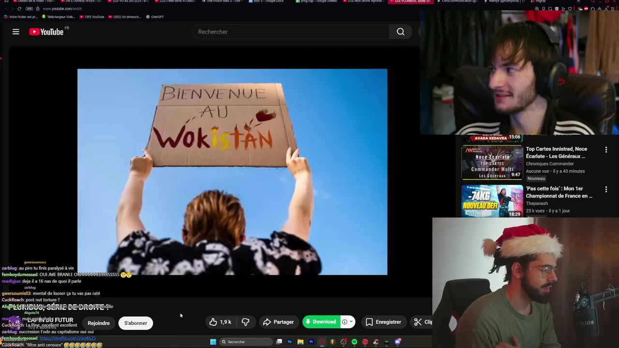
Task: Open 'Pas cette fois : Mon 1er Championnat' title
Action: (x=559, y=192)
